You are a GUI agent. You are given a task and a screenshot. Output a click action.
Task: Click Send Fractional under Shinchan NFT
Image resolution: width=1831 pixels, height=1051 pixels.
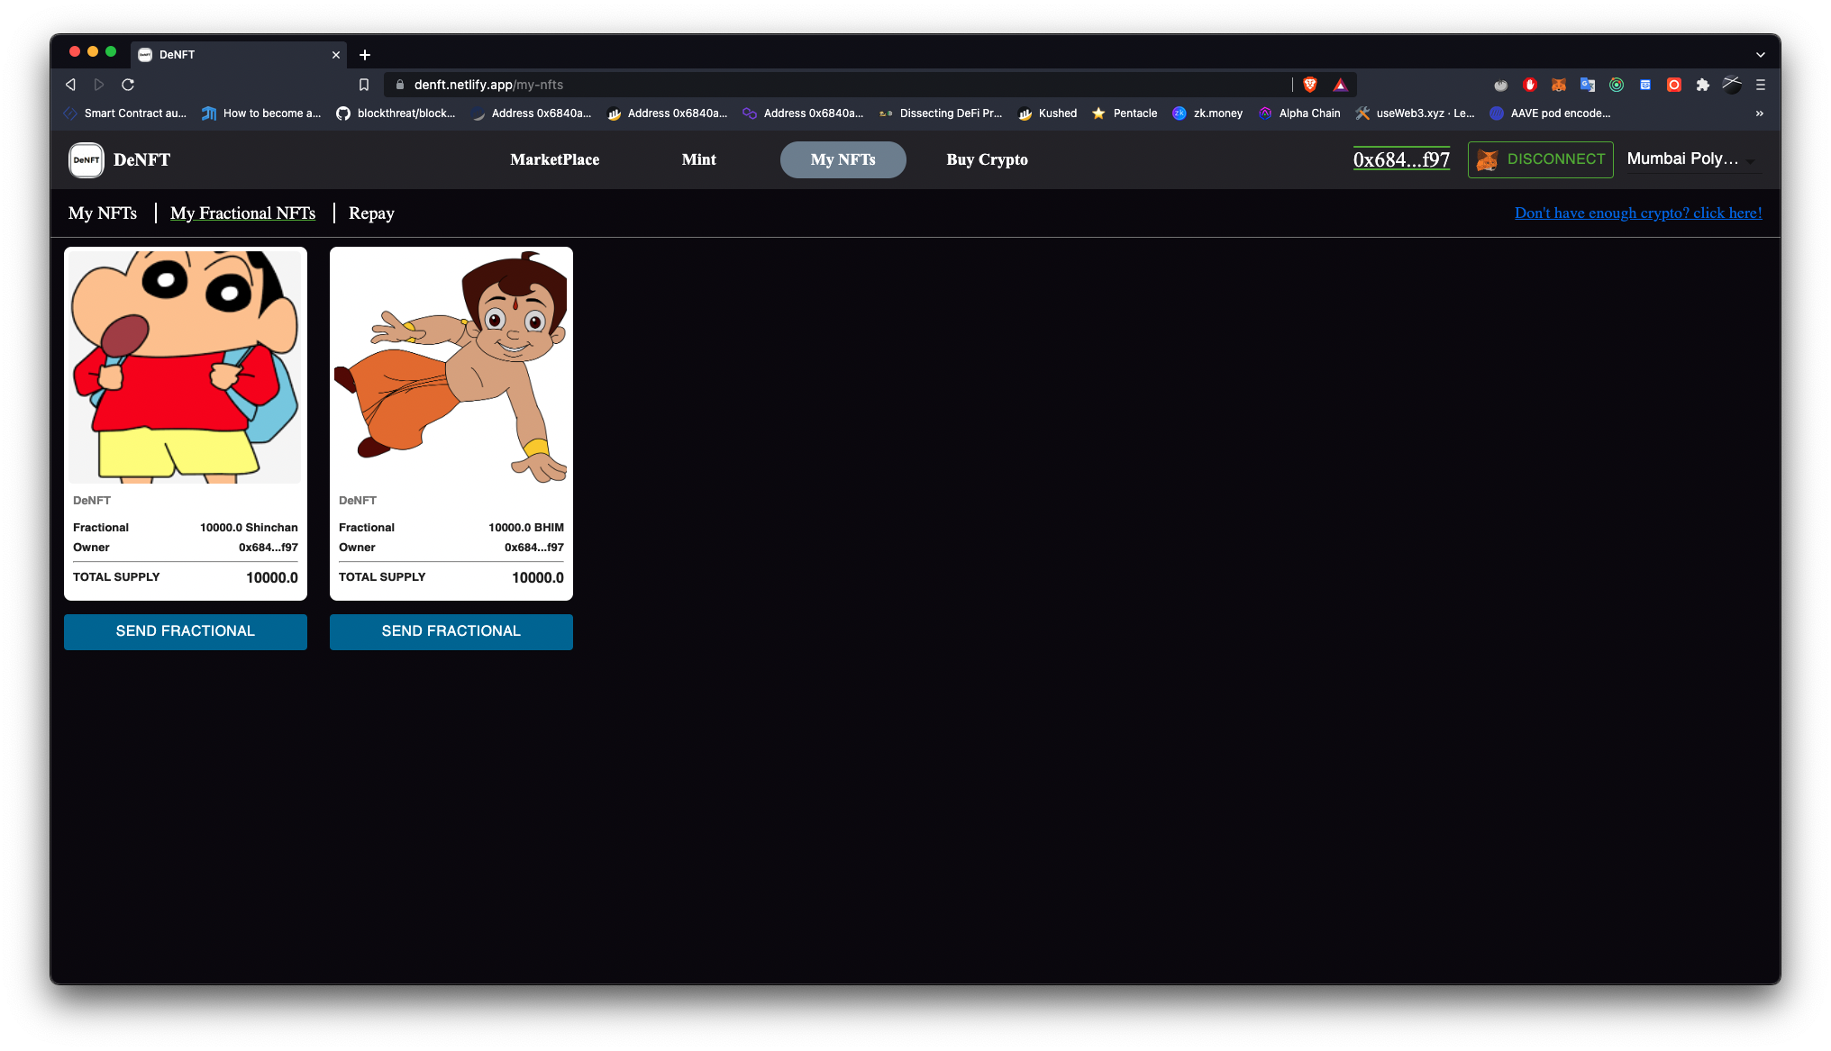[x=186, y=631]
